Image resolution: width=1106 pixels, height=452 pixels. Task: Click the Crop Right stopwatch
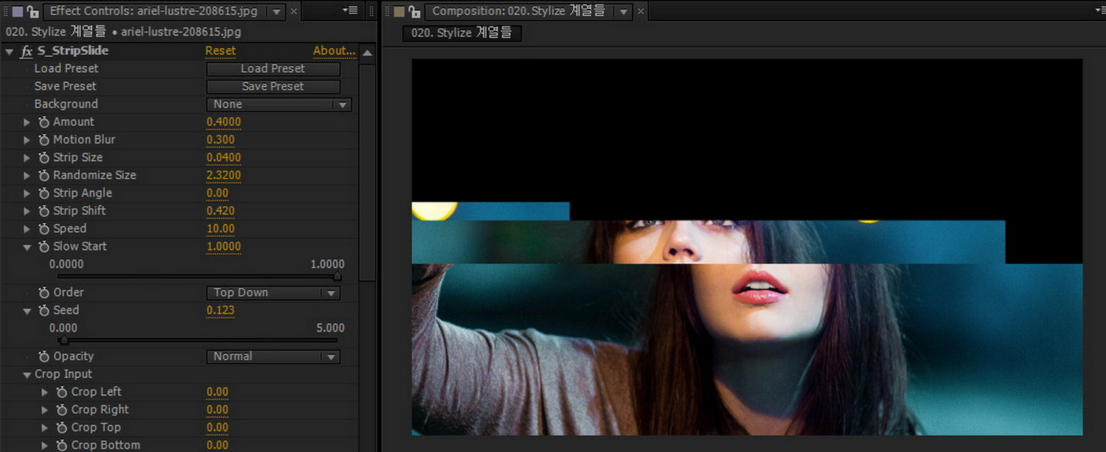click(62, 410)
